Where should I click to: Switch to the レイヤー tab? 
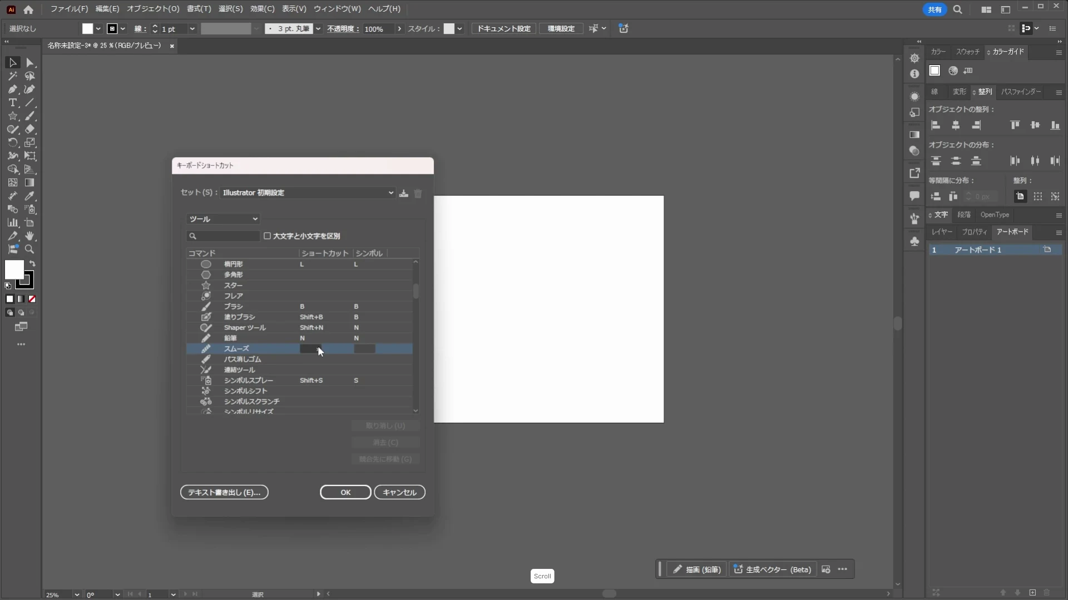[942, 232]
